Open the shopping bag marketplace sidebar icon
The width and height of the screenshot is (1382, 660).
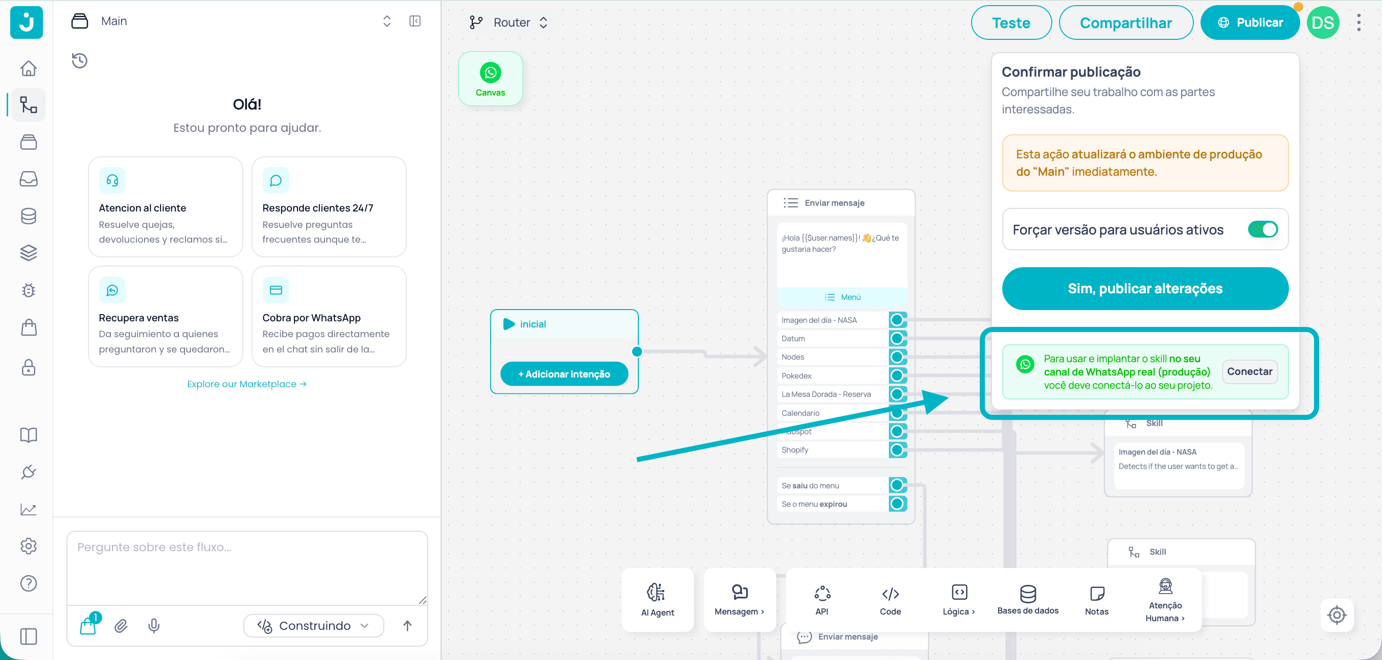(x=29, y=327)
